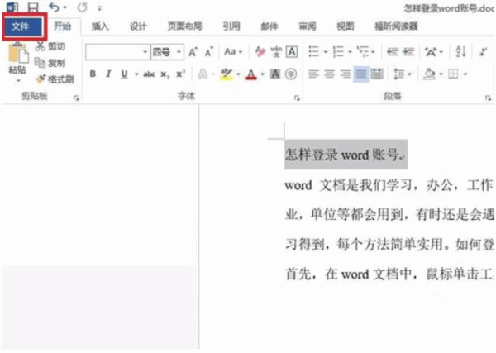Open the 段落 dialog launcher
Screen dimensions: 496x353
coord(488,98)
